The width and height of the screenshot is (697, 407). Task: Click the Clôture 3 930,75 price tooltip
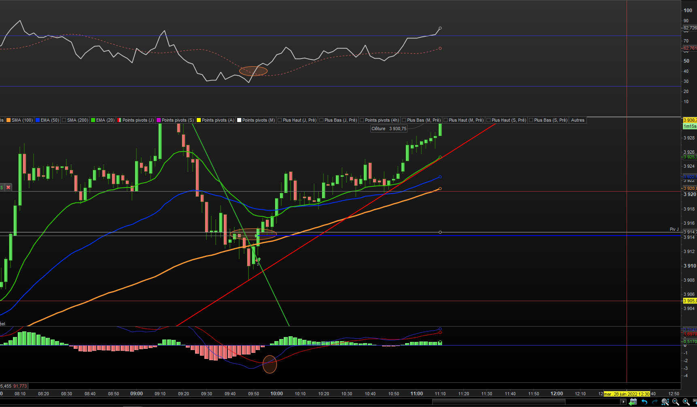coord(389,129)
